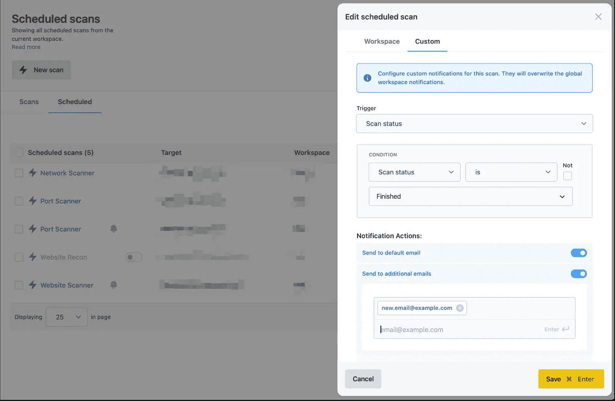Expand the Finished status value dropdown

point(470,196)
